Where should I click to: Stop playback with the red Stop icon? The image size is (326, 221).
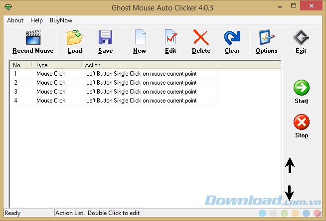[x=302, y=122]
